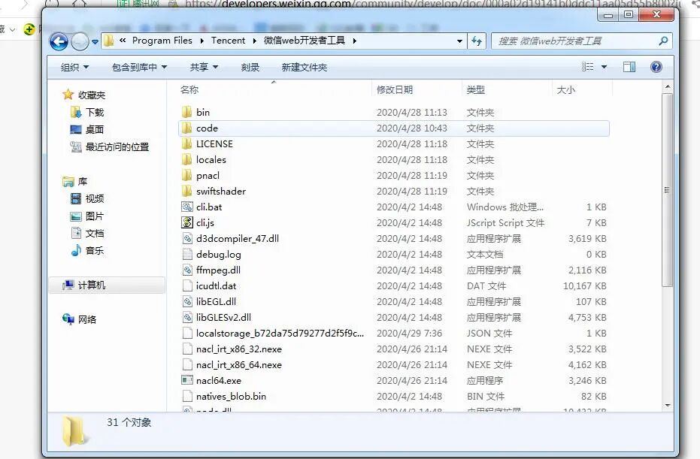Click 新建文件夹 in the toolbar

click(304, 68)
